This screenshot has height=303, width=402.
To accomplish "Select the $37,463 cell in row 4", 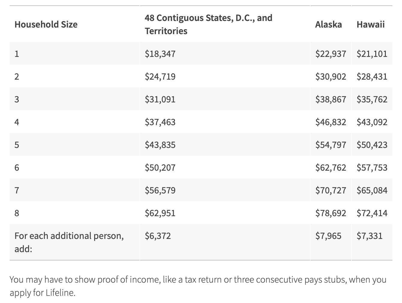I will point(160,122).
